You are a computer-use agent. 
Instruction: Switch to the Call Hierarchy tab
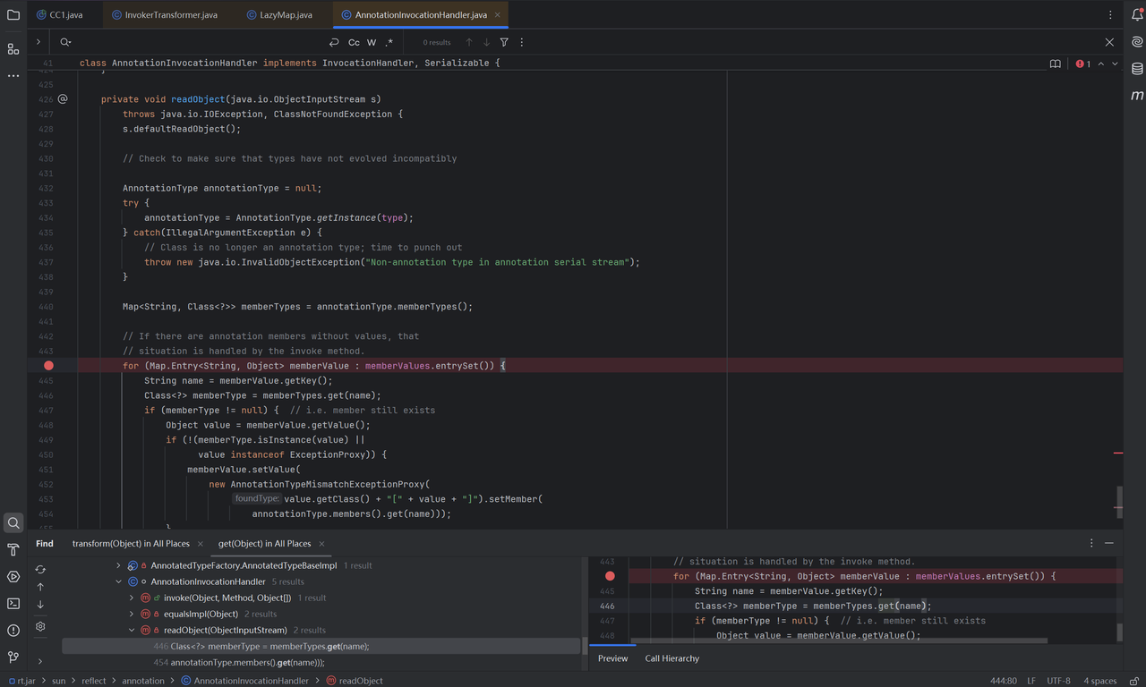pyautogui.click(x=672, y=658)
